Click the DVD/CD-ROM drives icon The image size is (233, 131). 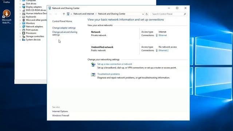click(x=24, y=10)
